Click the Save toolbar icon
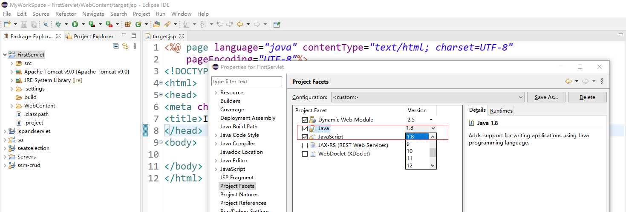 (24, 24)
